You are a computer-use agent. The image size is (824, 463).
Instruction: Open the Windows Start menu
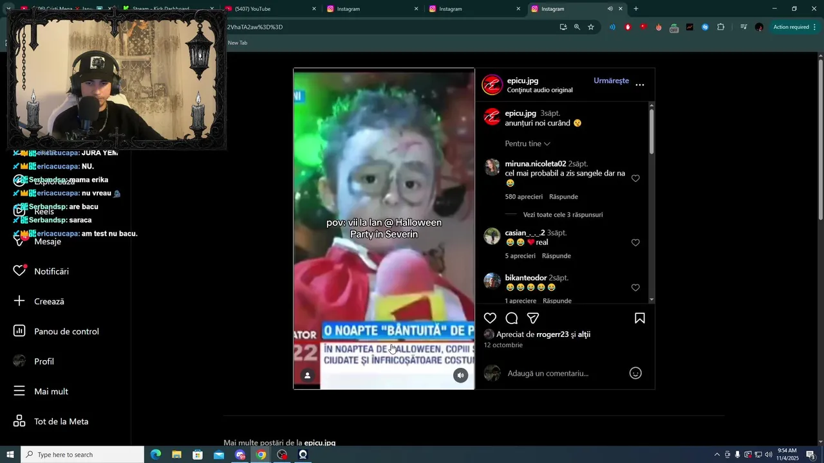click(10, 455)
